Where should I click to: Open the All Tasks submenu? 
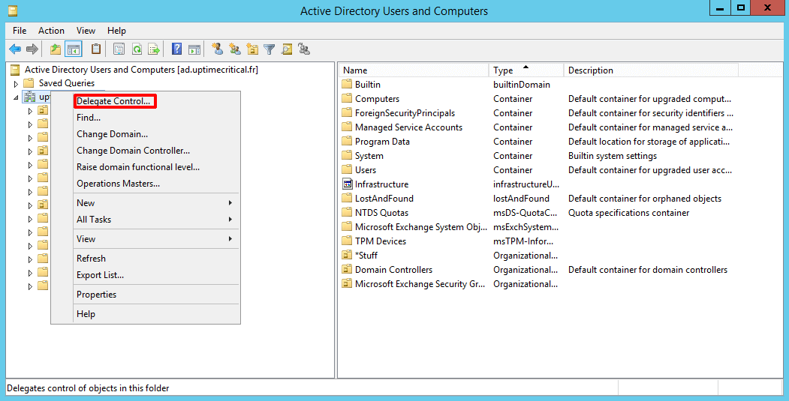[155, 220]
